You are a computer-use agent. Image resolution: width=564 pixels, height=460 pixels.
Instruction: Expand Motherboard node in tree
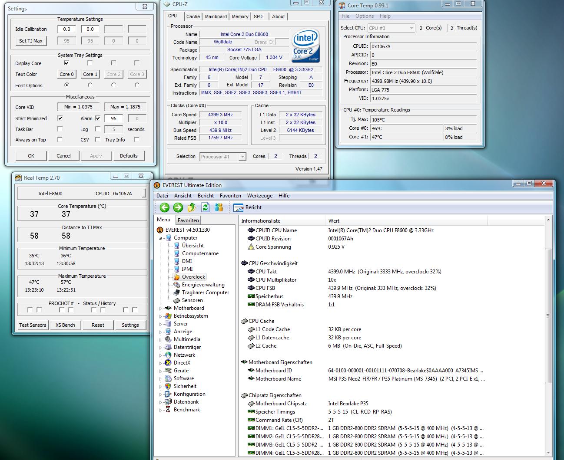coord(160,309)
